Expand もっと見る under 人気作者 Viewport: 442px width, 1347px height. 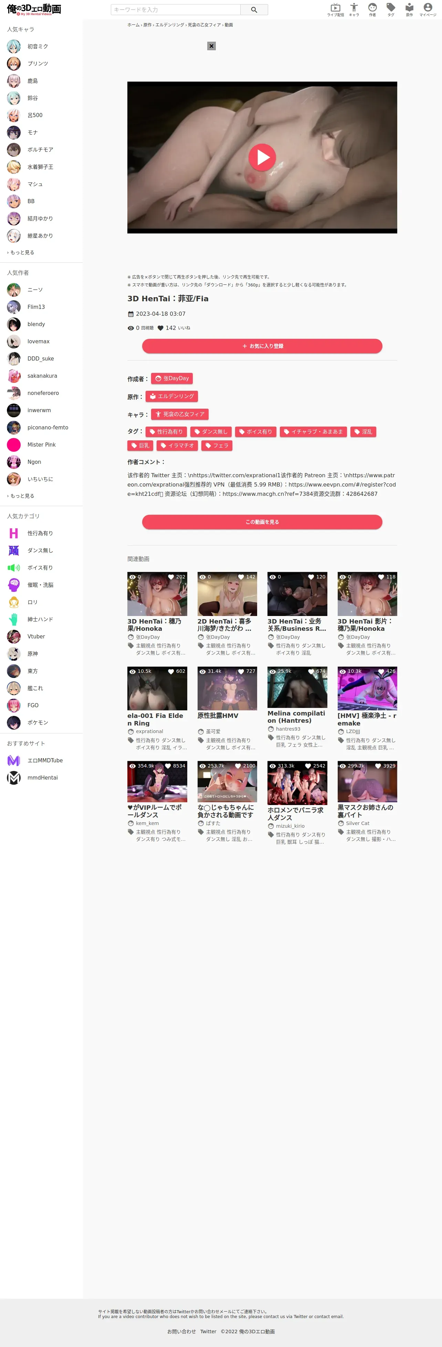point(21,496)
